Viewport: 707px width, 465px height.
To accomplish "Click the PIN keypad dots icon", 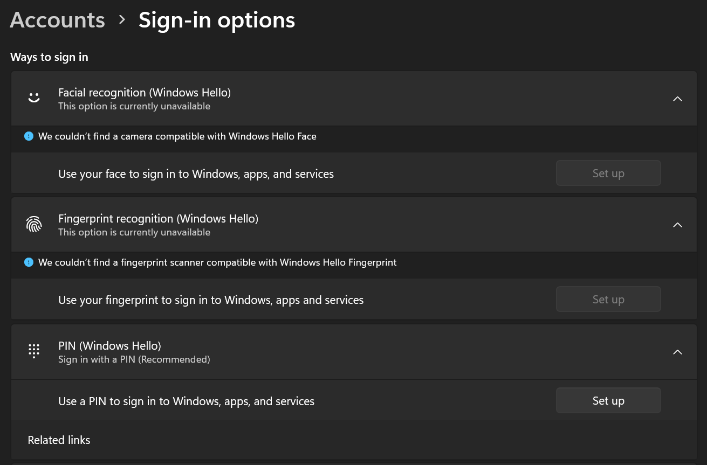I will (34, 351).
